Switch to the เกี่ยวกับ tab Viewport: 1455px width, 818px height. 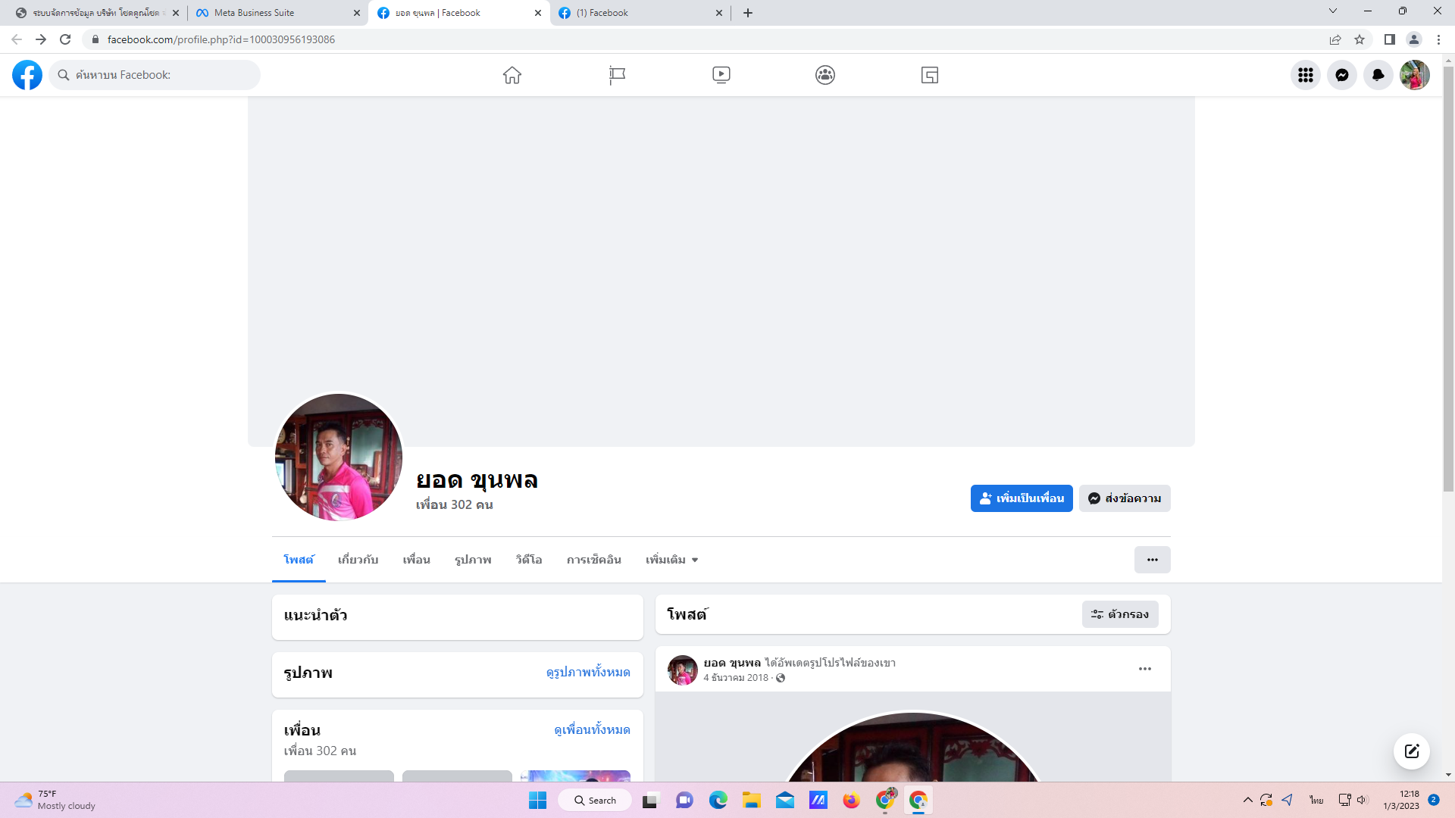click(358, 560)
